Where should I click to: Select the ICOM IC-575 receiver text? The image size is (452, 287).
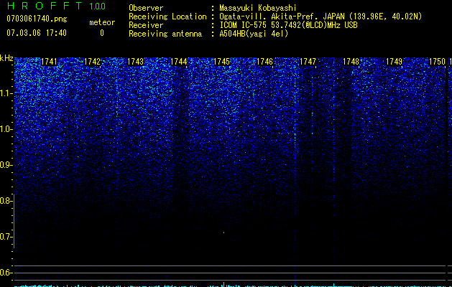pyautogui.click(x=288, y=25)
